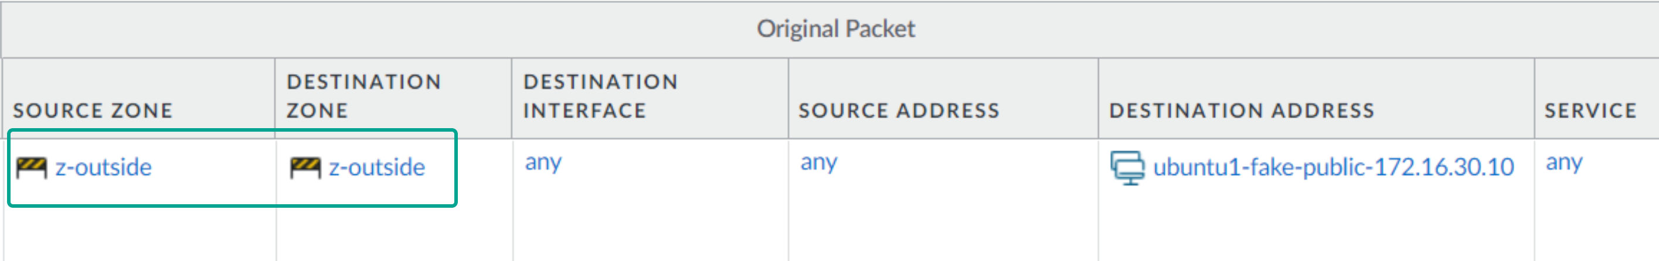Sort by the Source Zone column header
The height and width of the screenshot is (261, 1659).
[x=93, y=111]
